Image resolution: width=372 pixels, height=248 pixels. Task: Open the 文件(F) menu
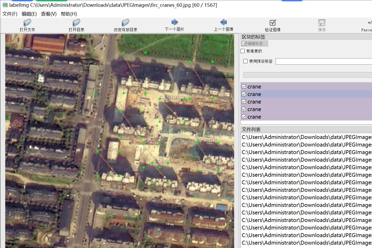(x=10, y=14)
